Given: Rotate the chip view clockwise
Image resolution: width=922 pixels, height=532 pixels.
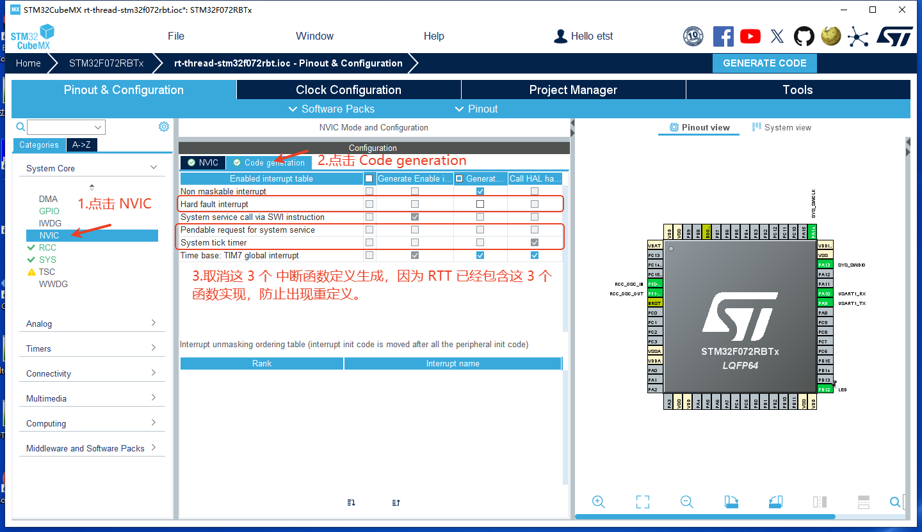Looking at the screenshot, I should point(731,502).
